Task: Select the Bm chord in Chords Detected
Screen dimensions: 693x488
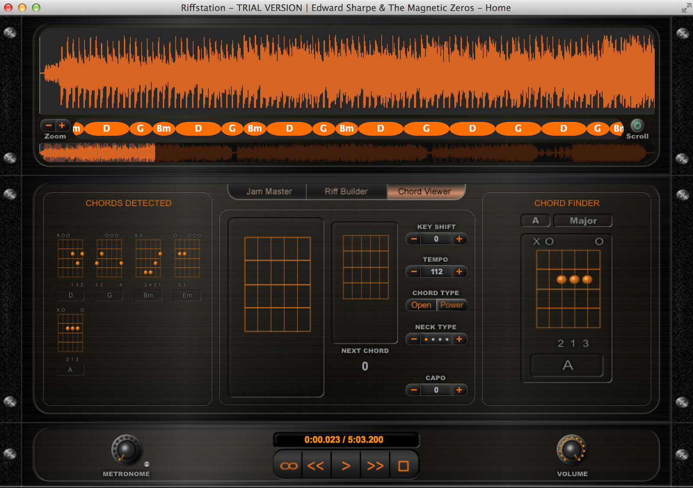Action: click(148, 295)
